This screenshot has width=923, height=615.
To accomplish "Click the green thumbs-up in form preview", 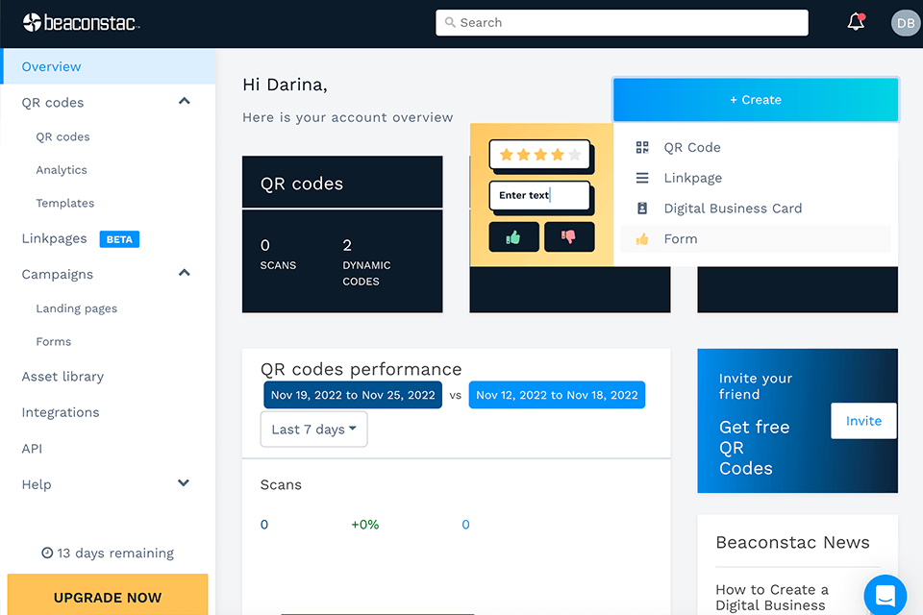I will [513, 237].
